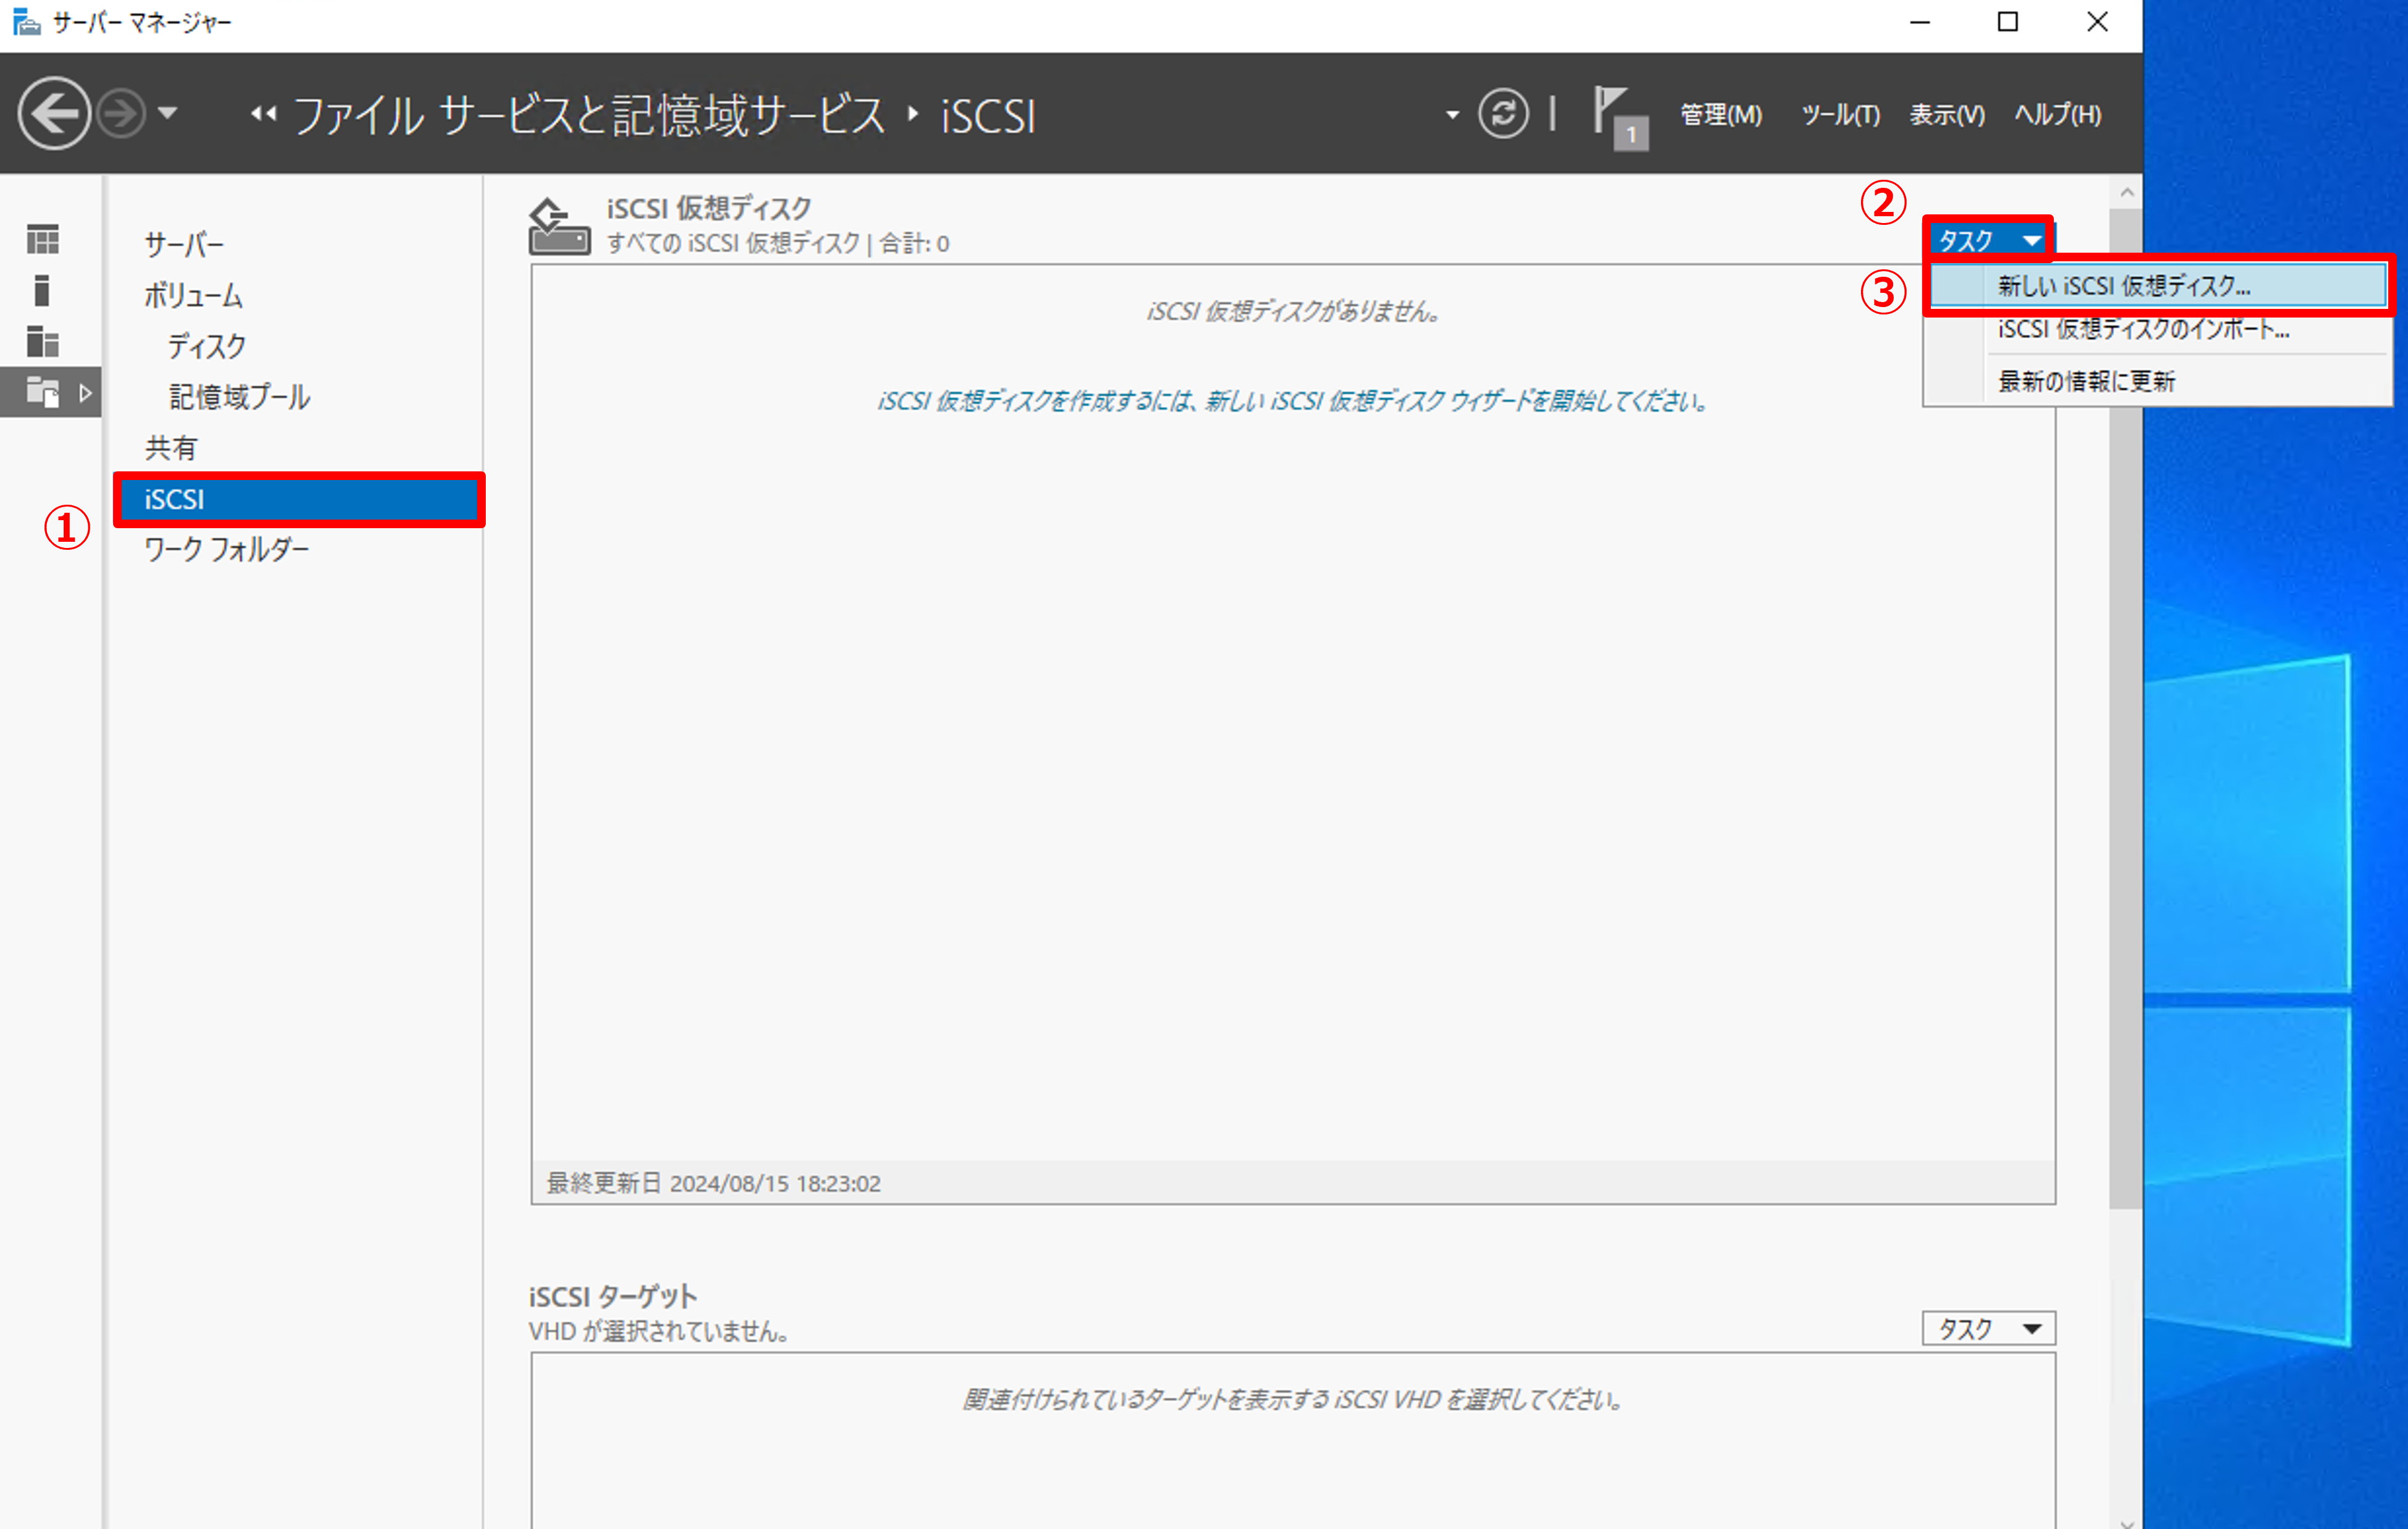Click the iSCSI virtual disk section icon
Viewport: 2408px width, 1529px height.
point(559,227)
